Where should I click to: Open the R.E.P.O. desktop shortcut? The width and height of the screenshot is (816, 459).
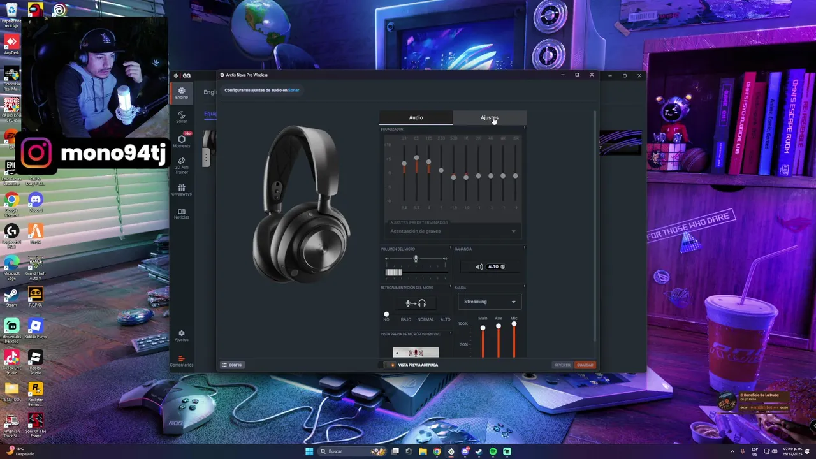[x=36, y=297]
